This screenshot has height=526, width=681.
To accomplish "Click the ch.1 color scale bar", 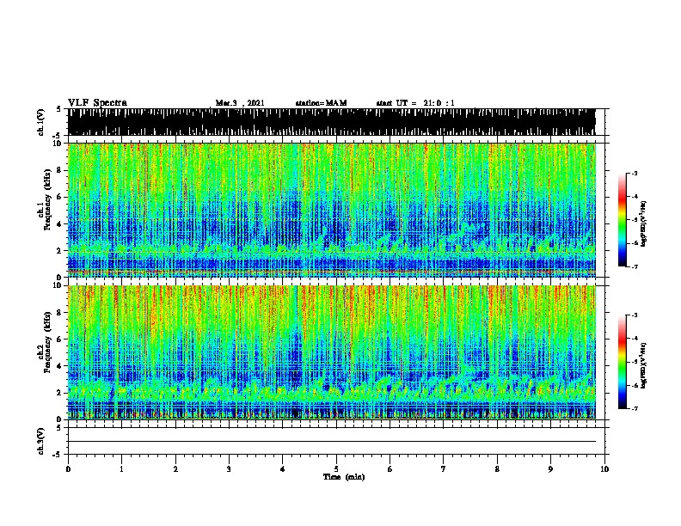I will pyautogui.click(x=623, y=220).
